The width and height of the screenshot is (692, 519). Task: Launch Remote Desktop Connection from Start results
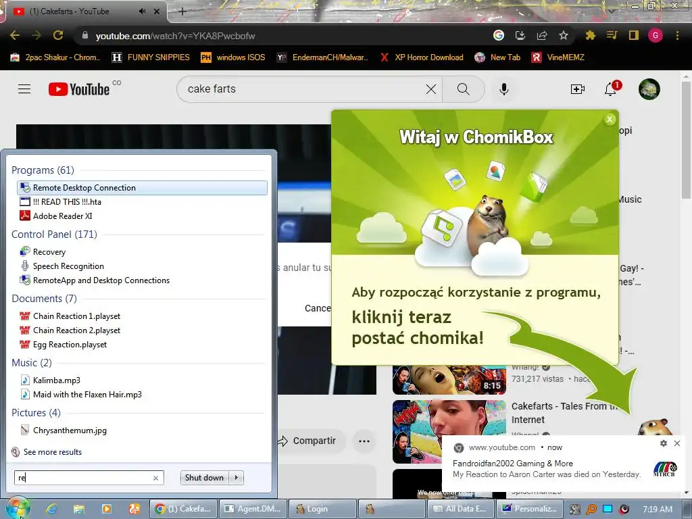tap(142, 188)
